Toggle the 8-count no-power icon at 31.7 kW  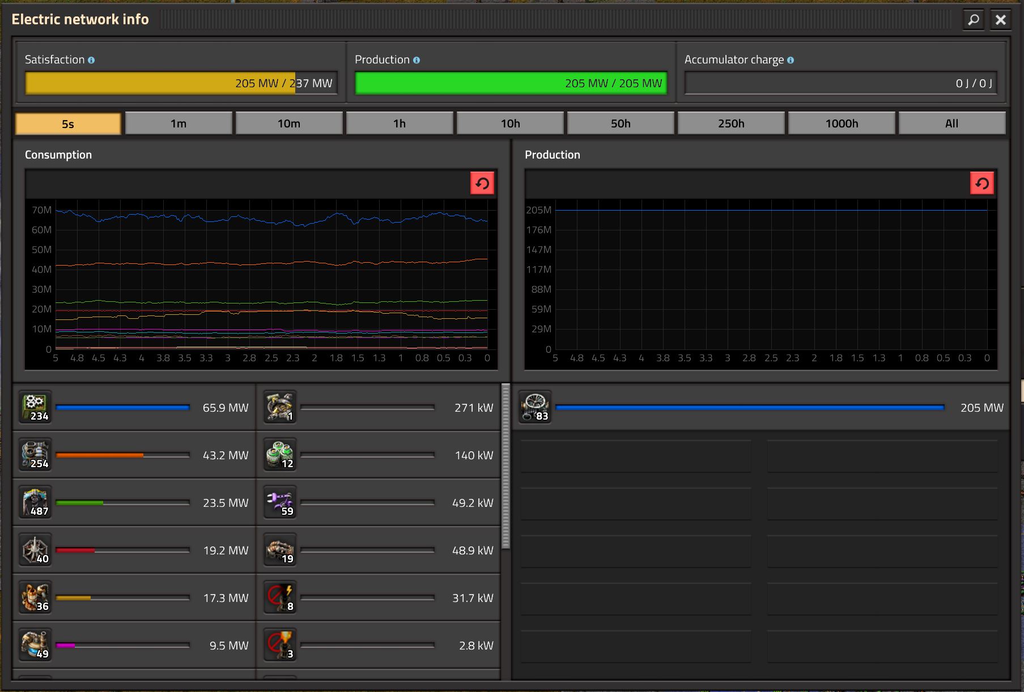[x=280, y=597]
